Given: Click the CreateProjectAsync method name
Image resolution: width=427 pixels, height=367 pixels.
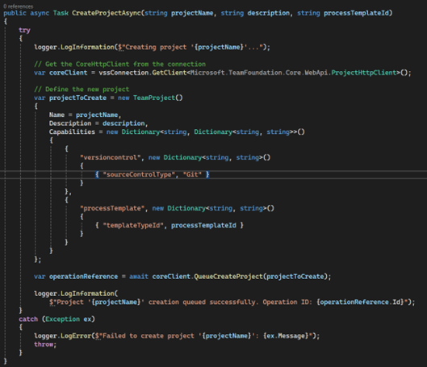Looking at the screenshot, I should coord(107,13).
